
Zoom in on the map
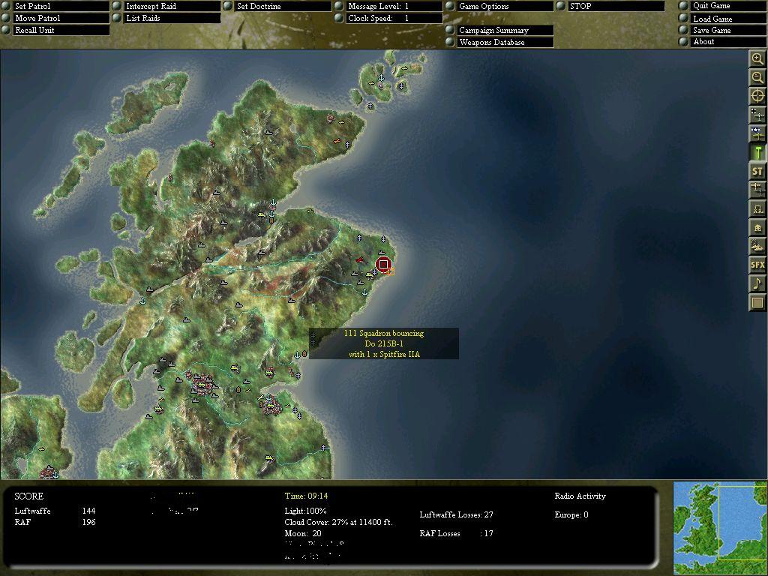click(x=757, y=59)
